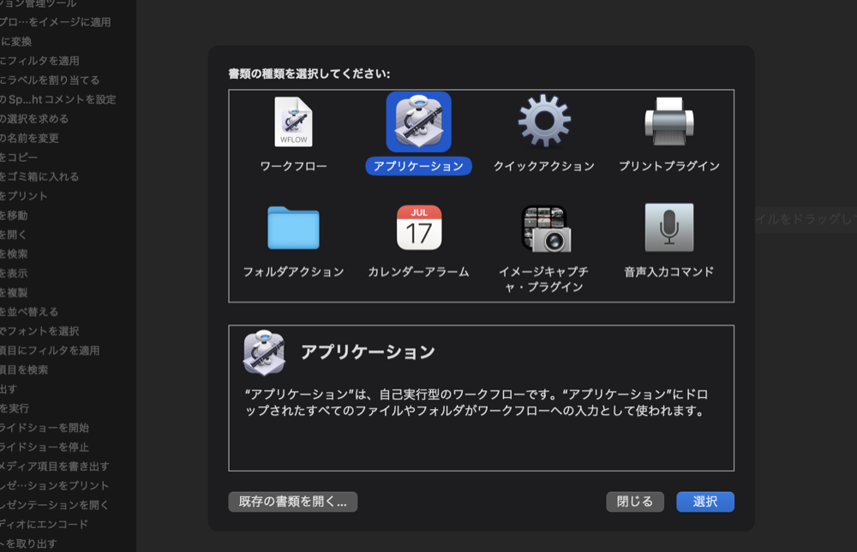
Task: Open an existing document via 既存の書類を開く
Action: (x=292, y=502)
